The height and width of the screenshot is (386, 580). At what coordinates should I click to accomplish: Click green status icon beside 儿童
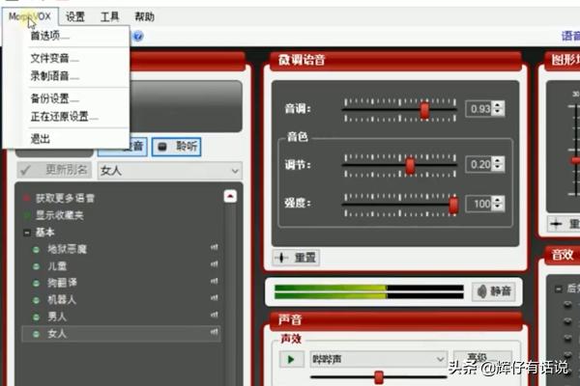coord(37,266)
